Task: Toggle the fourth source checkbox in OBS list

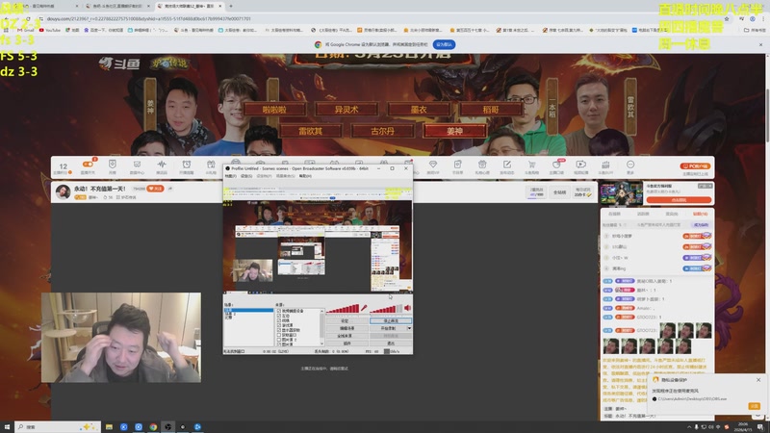Action: click(279, 325)
